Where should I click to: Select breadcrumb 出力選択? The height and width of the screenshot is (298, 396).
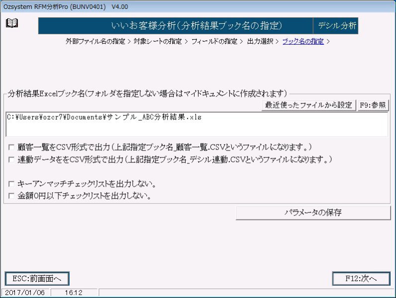(260, 41)
